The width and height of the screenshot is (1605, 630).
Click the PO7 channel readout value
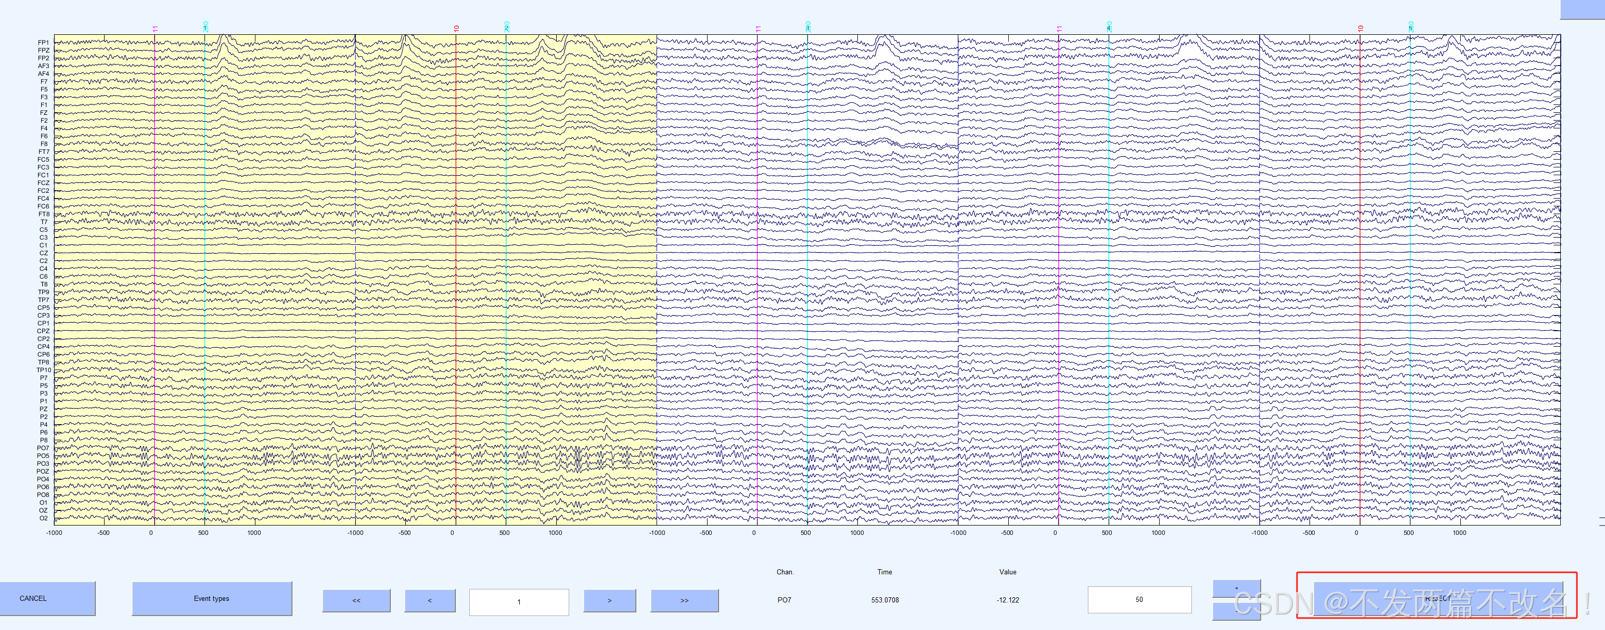784,600
